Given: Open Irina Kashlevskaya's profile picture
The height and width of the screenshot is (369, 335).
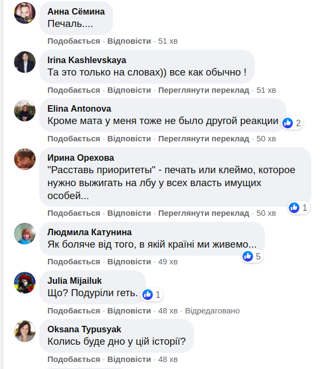Looking at the screenshot, I should (x=25, y=62).
